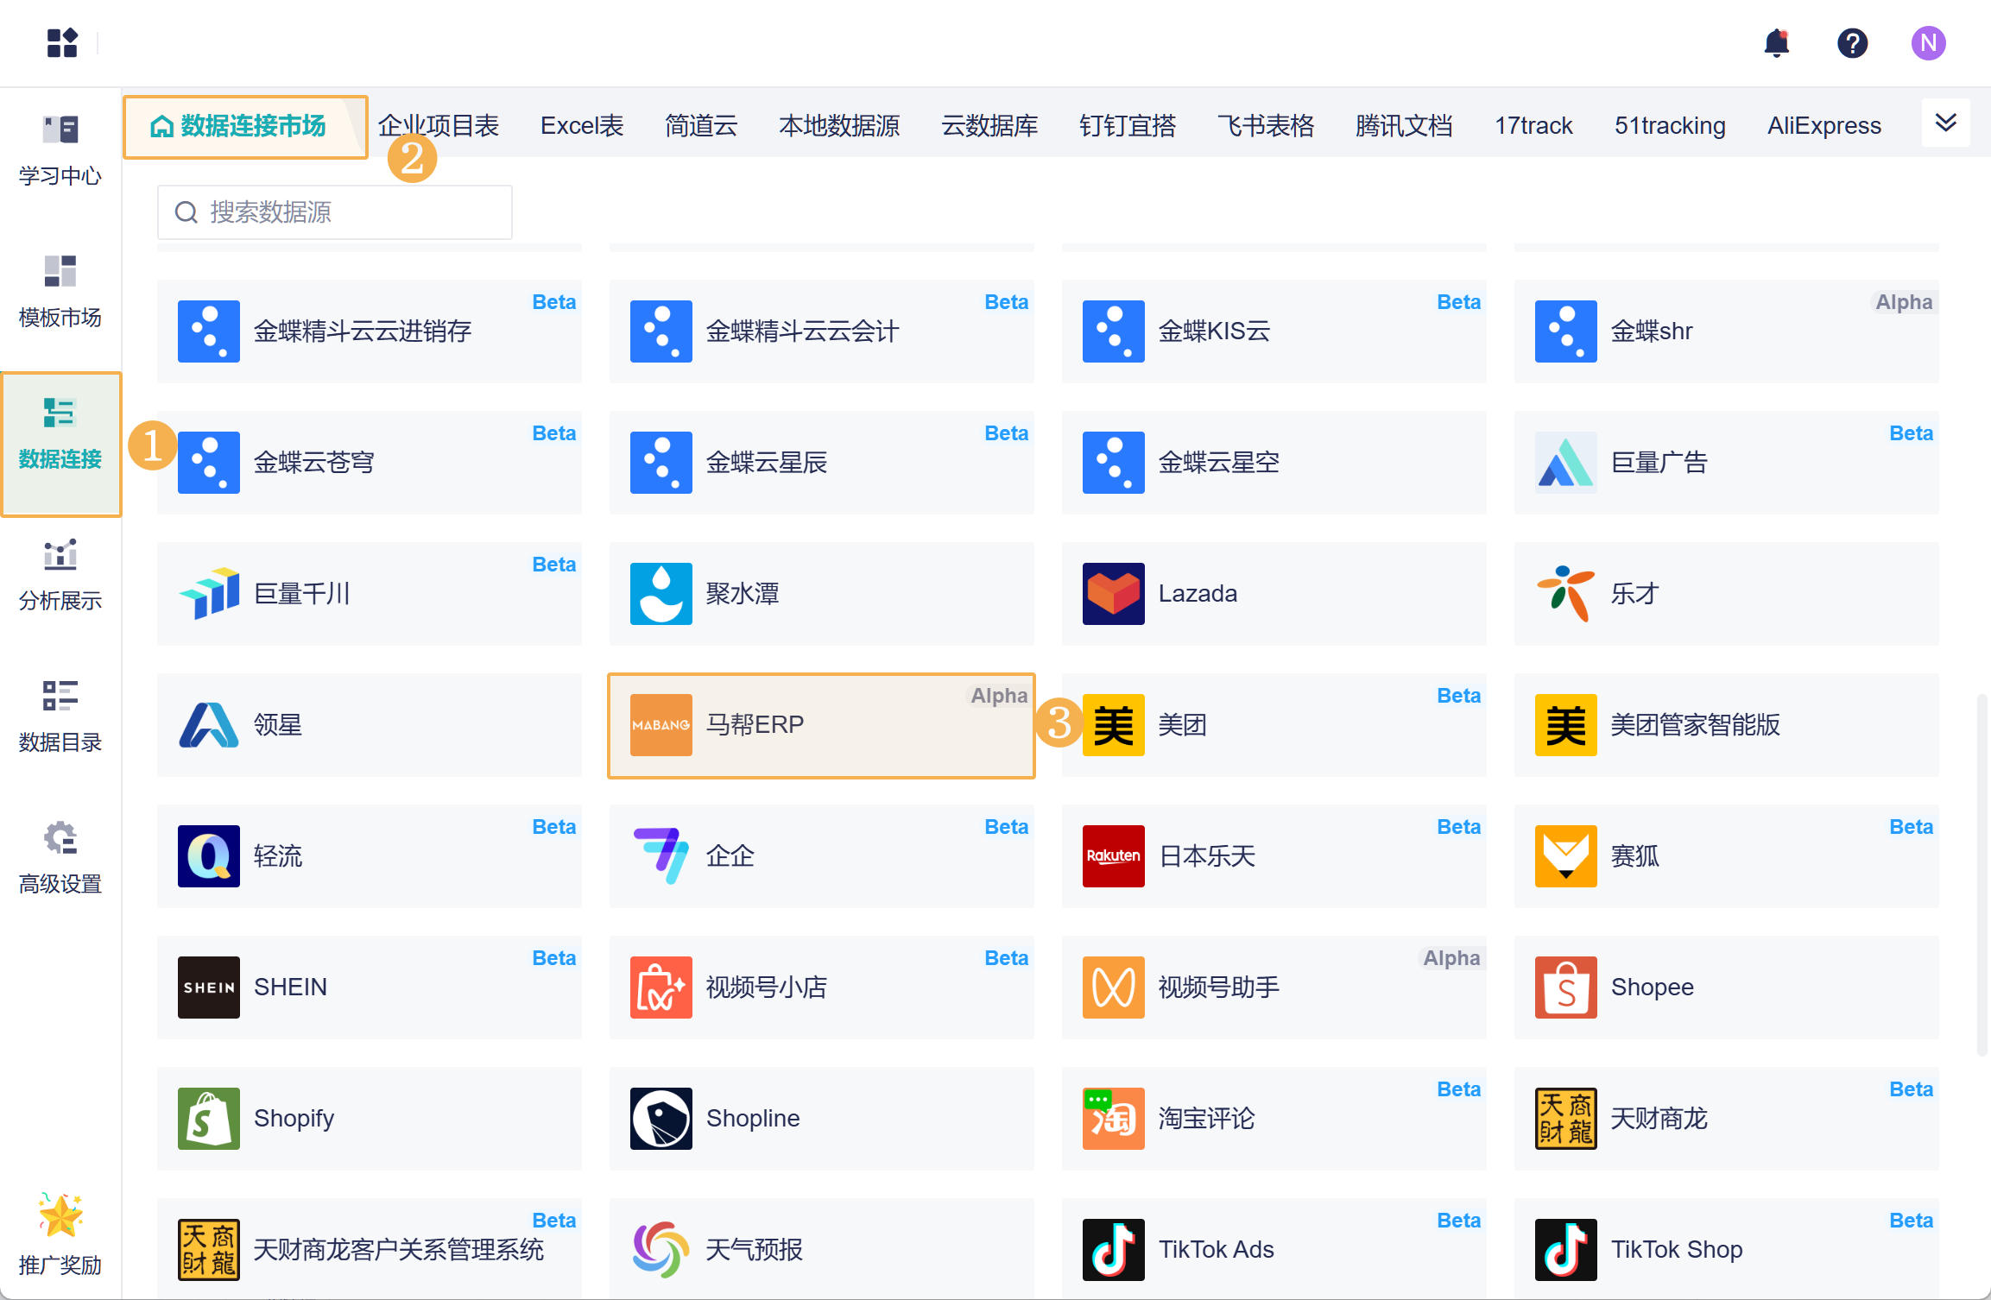Select the 数据连接市场 tab
The image size is (1991, 1300).
pos(245,127)
